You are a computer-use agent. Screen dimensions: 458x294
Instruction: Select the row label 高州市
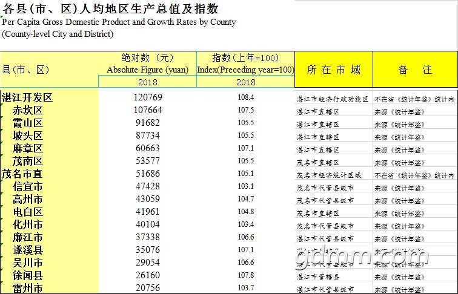pos(28,199)
